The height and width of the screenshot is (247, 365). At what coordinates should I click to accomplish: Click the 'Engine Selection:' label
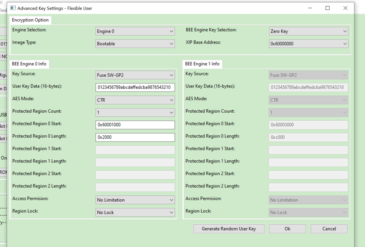click(29, 30)
